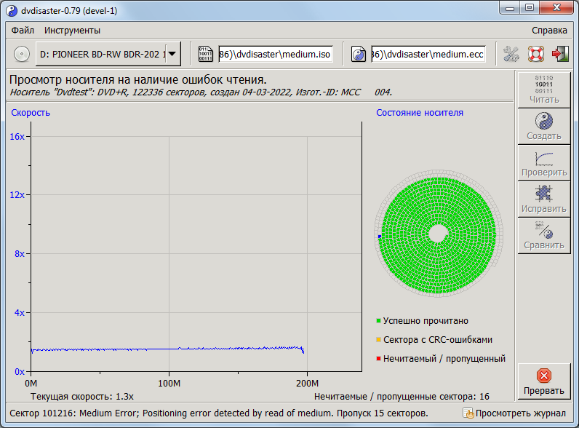The image size is (579, 428).
Task: Quit with the exit door icon
Action: click(x=560, y=54)
